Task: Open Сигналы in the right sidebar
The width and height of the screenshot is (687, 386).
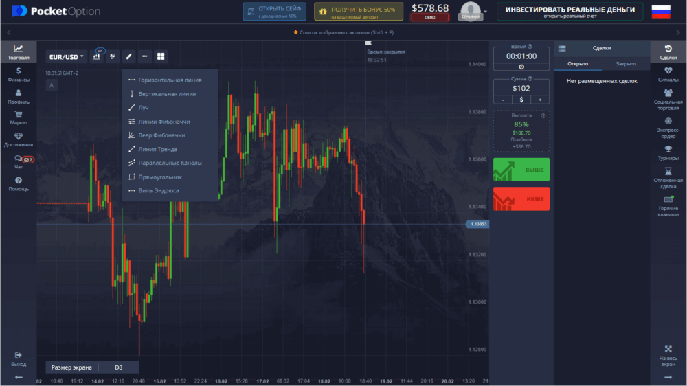Action: point(668,75)
